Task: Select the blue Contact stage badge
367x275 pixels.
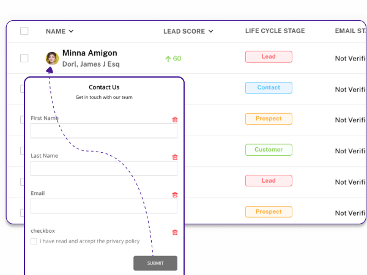Action: coord(269,87)
